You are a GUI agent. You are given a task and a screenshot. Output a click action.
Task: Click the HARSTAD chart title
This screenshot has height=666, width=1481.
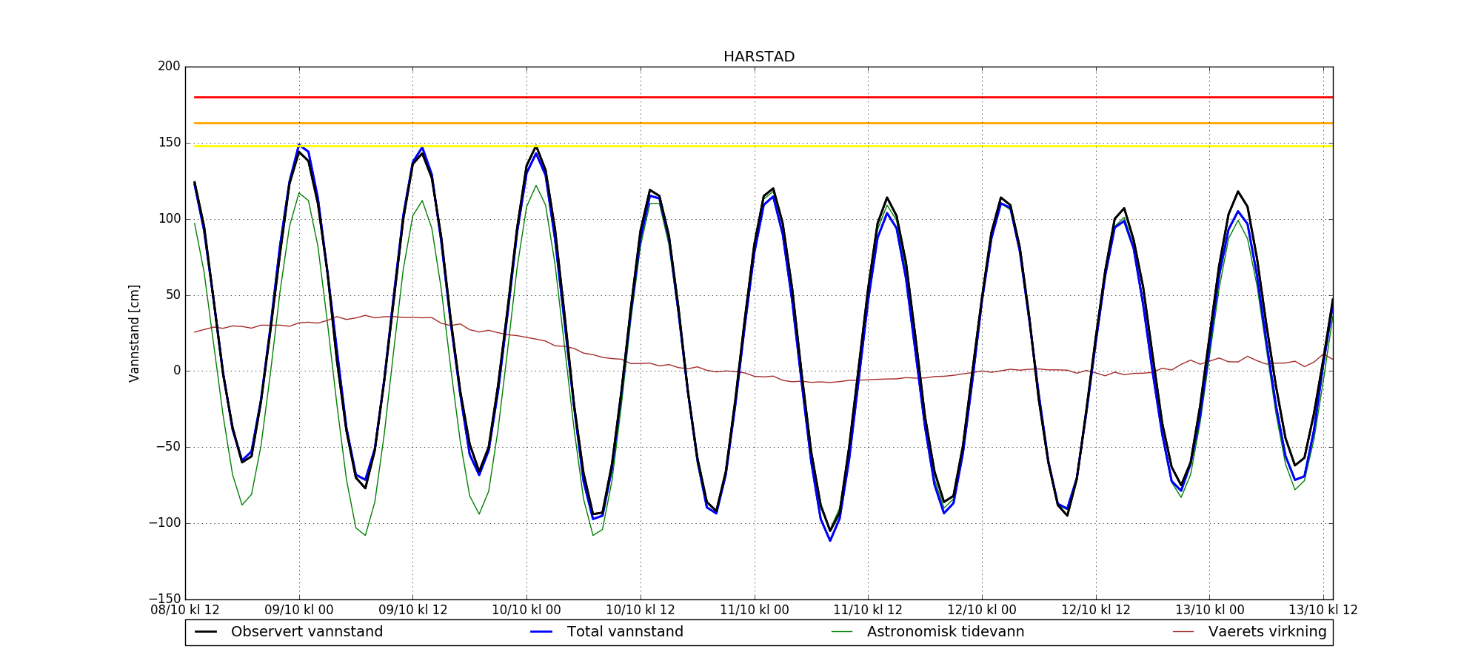pyautogui.click(x=759, y=57)
